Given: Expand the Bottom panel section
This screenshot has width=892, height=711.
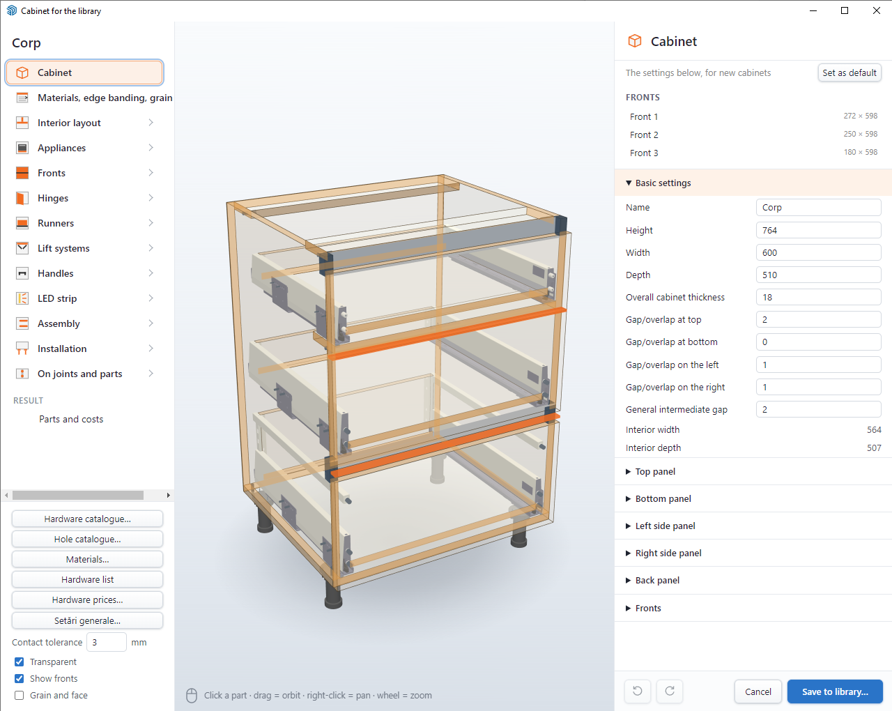Looking at the screenshot, I should pyautogui.click(x=753, y=499).
